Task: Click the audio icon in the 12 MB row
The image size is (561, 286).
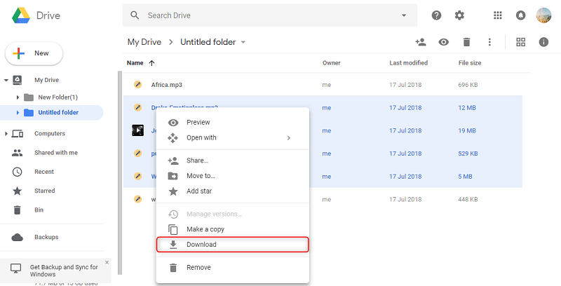Action: click(x=137, y=108)
